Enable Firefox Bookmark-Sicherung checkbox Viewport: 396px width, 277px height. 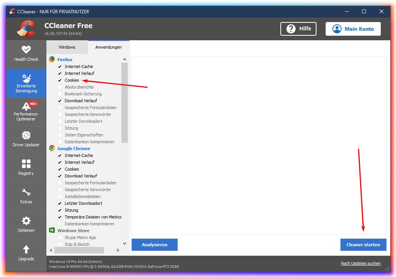coord(60,94)
